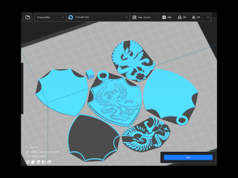Select the small calibration cube model

[x=90, y=74]
